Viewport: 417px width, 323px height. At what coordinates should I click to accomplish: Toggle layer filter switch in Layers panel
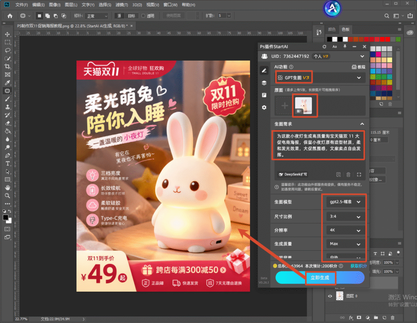click(x=398, y=253)
